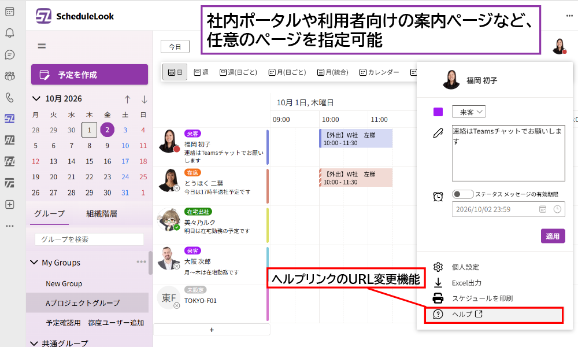The width and height of the screenshot is (578, 347).
Task: Choose スケジュールを印刷 entry
Action: click(x=483, y=298)
